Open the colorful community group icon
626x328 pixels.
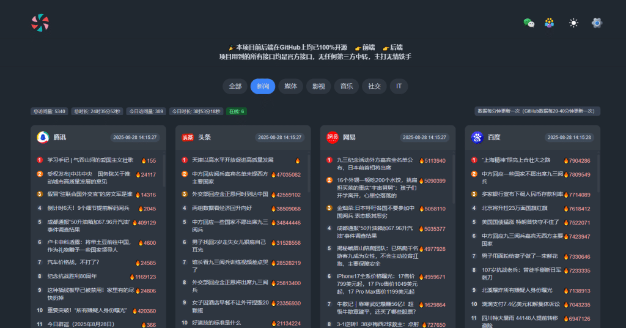coord(550,23)
